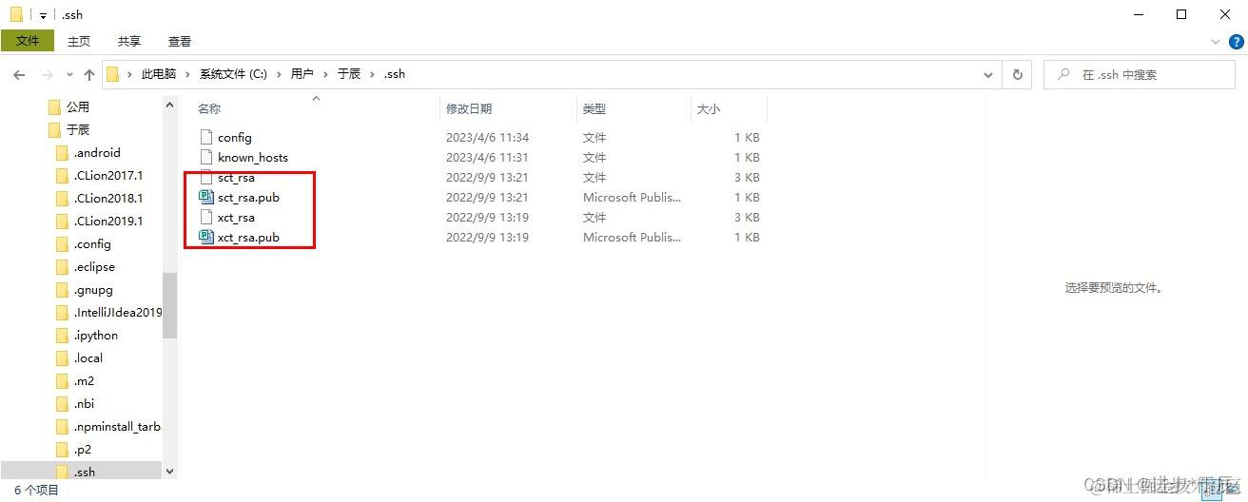Click the navigation pane scrollbar thumb
The image size is (1248, 502).
pyautogui.click(x=169, y=305)
